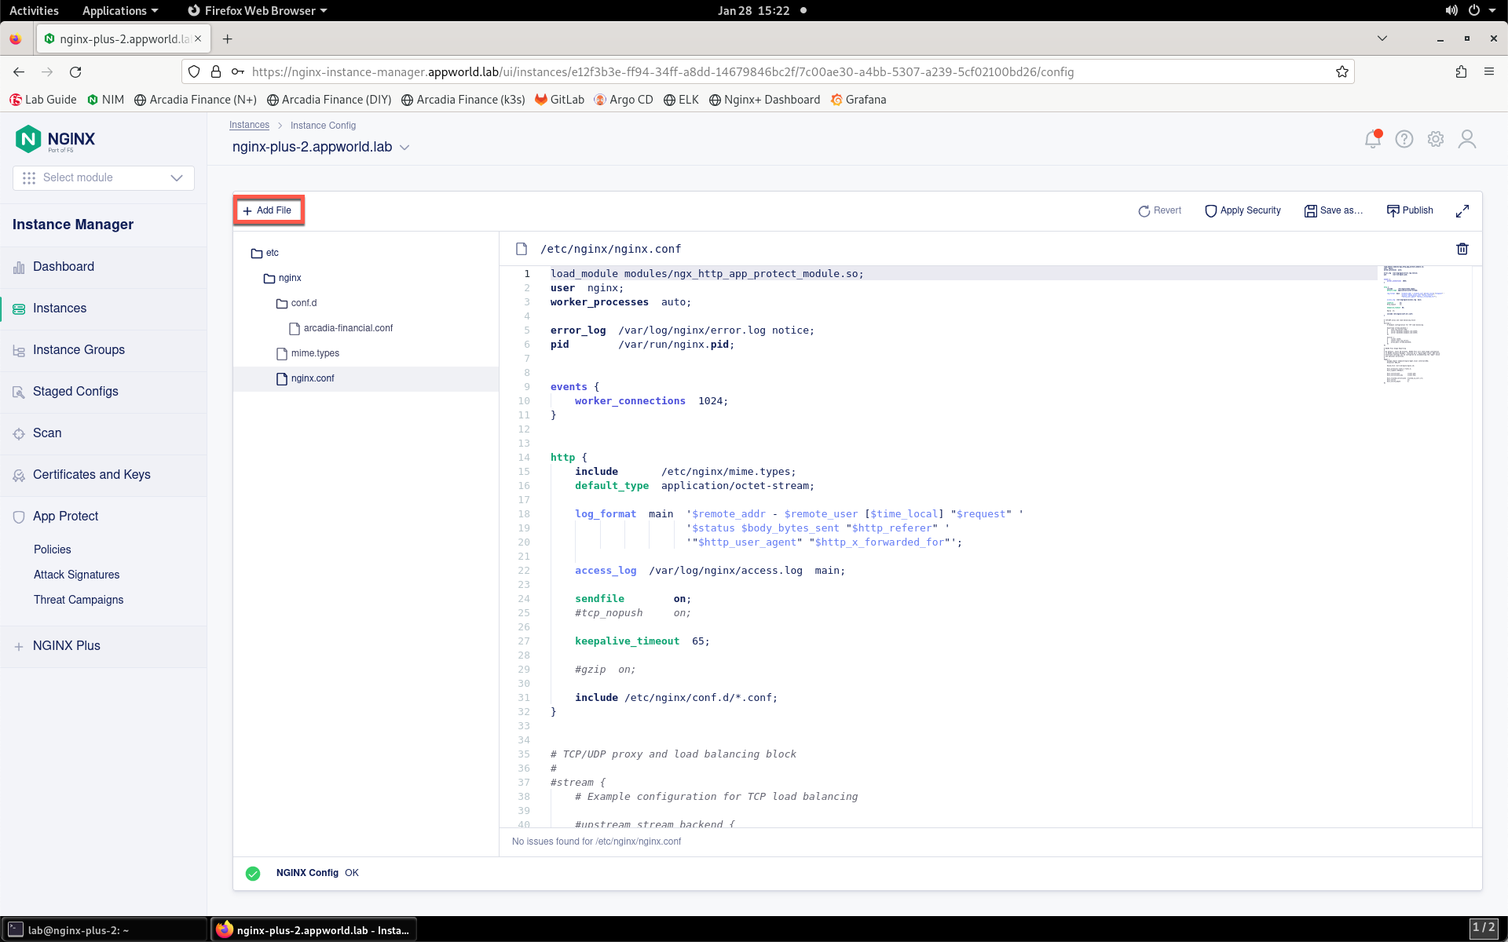1508x942 pixels.
Task: Add a new file
Action: coord(268,210)
